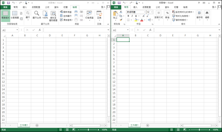Click the Save icon in 活頁簿1 title bar
Viewport: 222px width, 132px height.
[x=119, y=3]
